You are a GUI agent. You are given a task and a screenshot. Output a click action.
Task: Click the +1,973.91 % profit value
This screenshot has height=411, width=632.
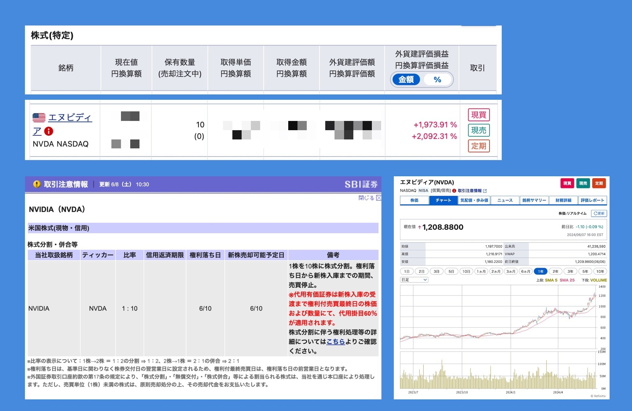tap(435, 125)
